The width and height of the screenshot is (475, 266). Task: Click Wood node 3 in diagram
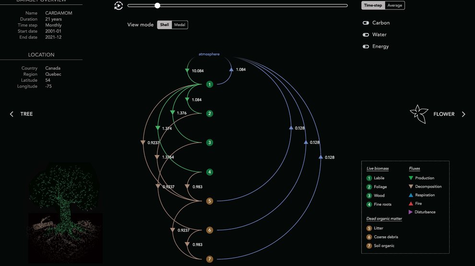pos(209,143)
